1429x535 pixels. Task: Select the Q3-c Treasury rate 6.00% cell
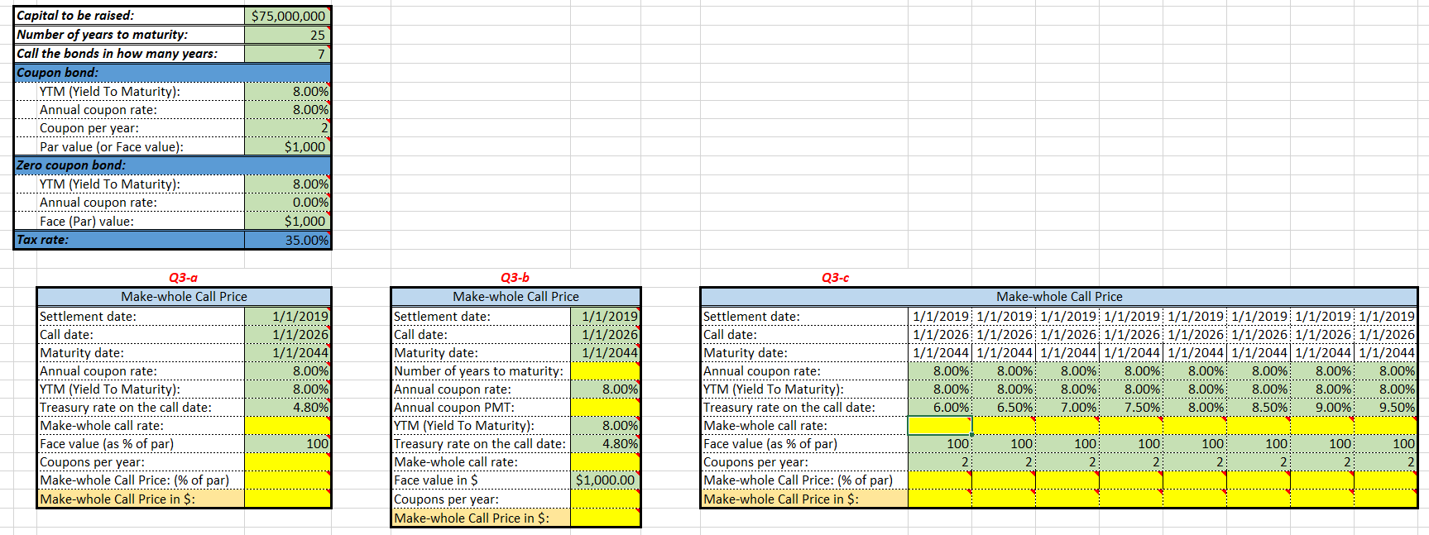[x=940, y=407]
